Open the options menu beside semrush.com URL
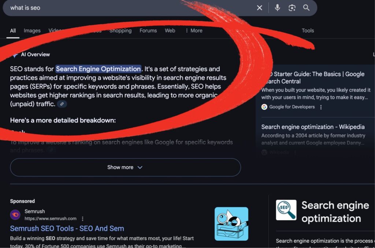The height and width of the screenshot is (248, 375). pos(82,219)
